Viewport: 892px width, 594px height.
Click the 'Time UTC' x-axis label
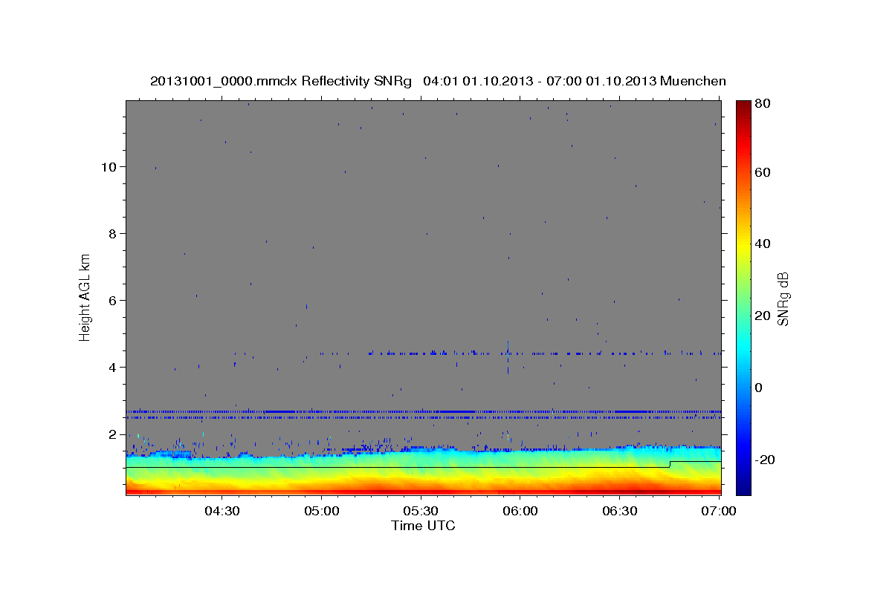coord(423,526)
